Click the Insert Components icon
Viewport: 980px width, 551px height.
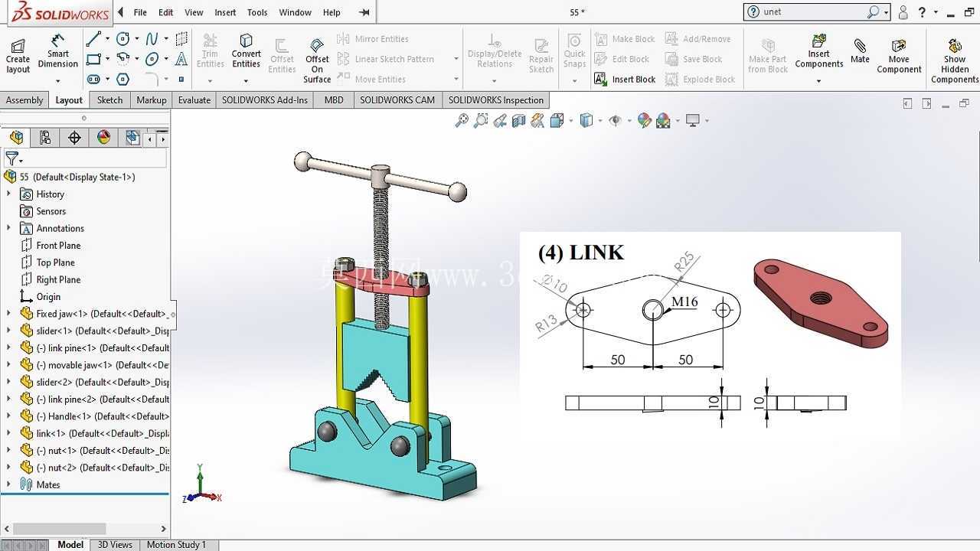click(818, 51)
